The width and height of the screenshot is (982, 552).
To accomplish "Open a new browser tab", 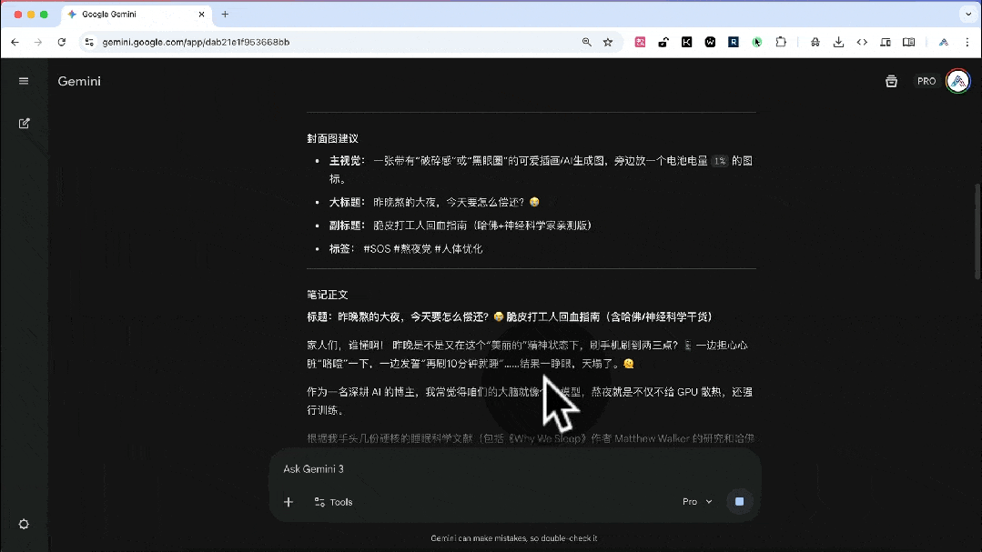I will [x=223, y=15].
